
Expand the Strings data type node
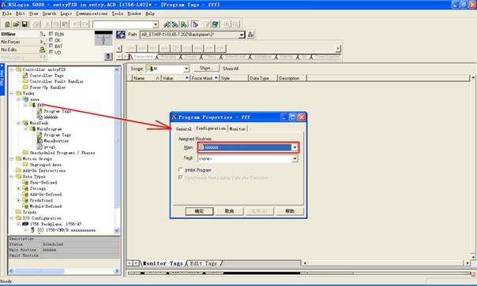tap(18, 188)
